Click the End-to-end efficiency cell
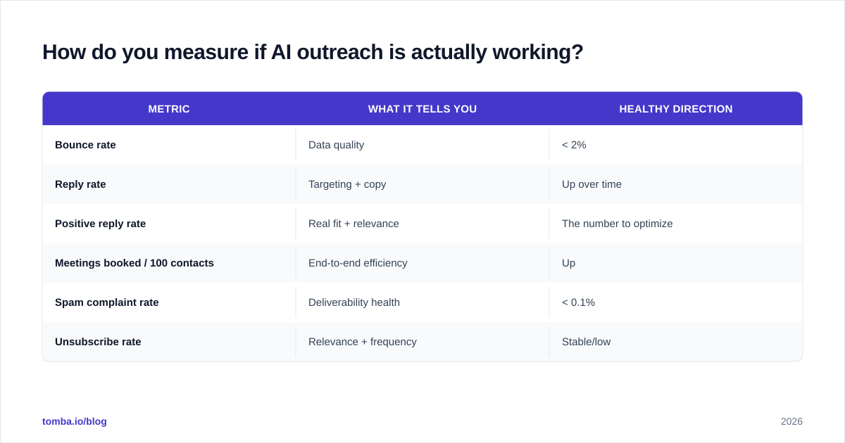The width and height of the screenshot is (845, 443). tap(423, 263)
